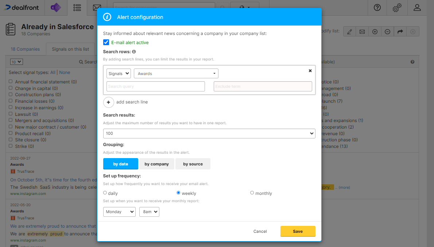Click the minus circle icon to remove companies

[387, 31]
